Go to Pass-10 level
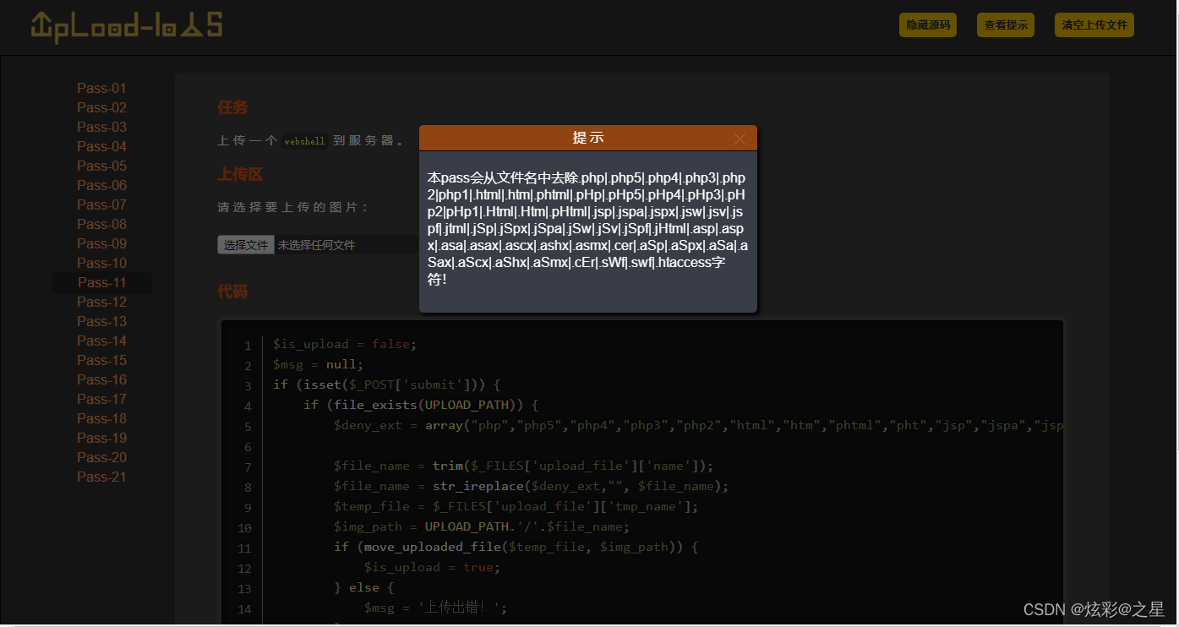This screenshot has width=1179, height=627. [x=101, y=263]
